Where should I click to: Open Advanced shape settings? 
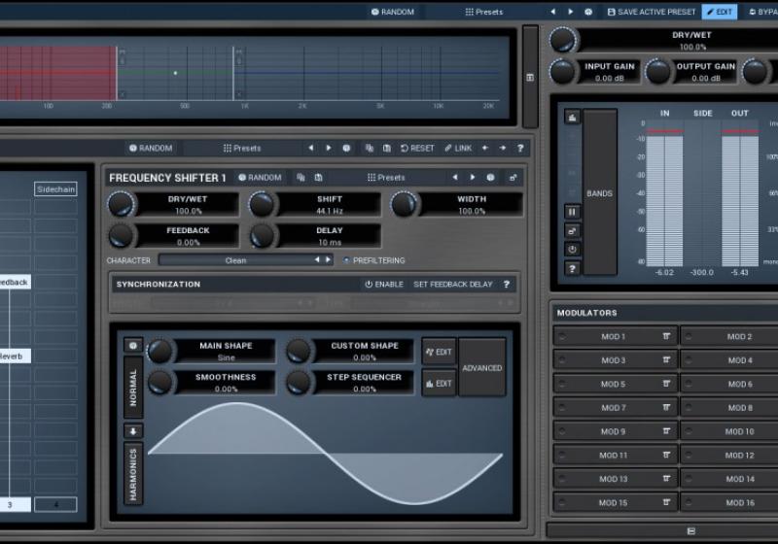pos(481,368)
